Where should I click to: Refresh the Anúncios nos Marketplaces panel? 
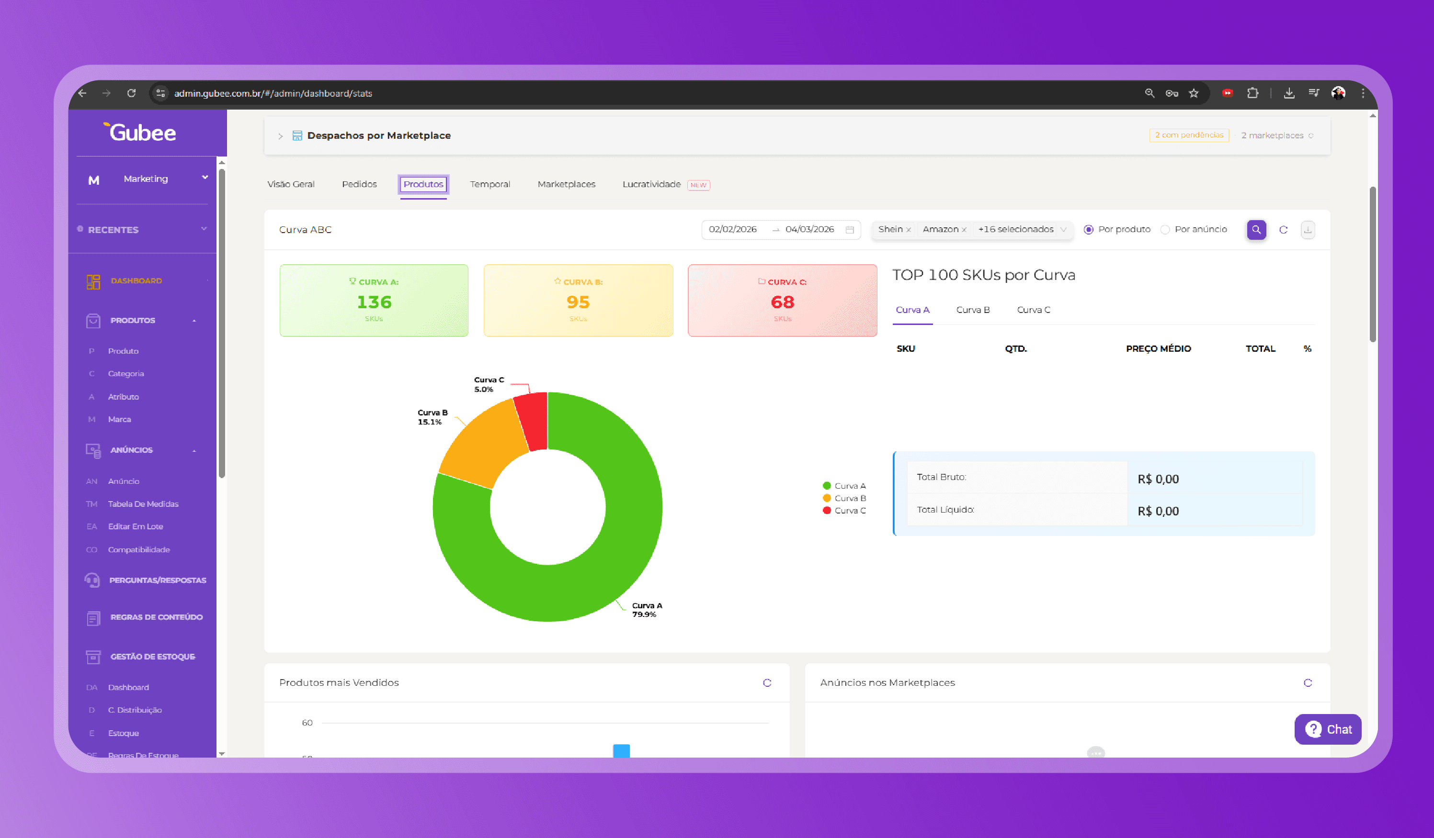pos(1308,683)
